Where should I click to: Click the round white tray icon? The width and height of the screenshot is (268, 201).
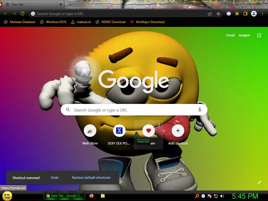203,196
